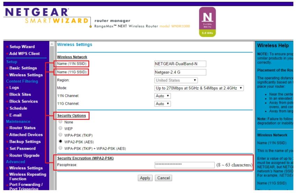Click the Security Options heading

(x=71, y=116)
